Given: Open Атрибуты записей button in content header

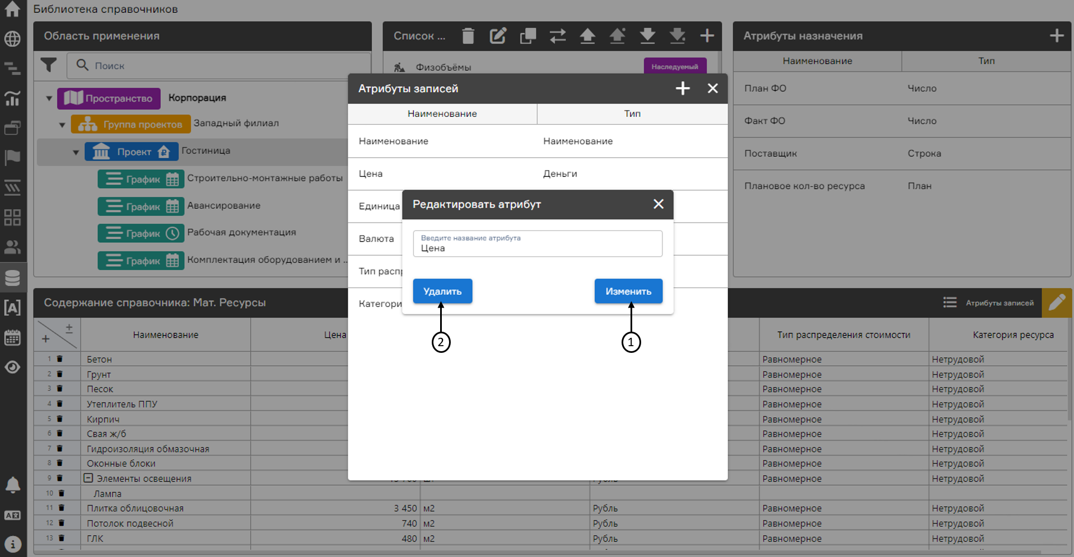Looking at the screenshot, I should [988, 303].
